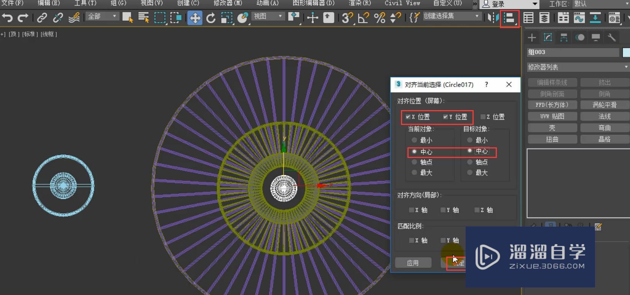Click the Use Pivot Point Center icon

point(294,17)
